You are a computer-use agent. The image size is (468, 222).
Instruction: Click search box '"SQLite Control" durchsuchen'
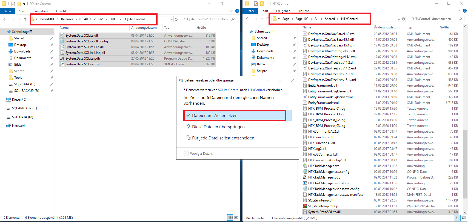(210, 19)
